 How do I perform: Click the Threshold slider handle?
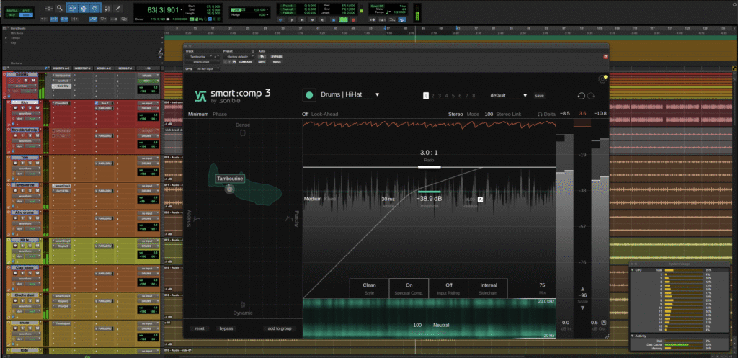click(430, 192)
